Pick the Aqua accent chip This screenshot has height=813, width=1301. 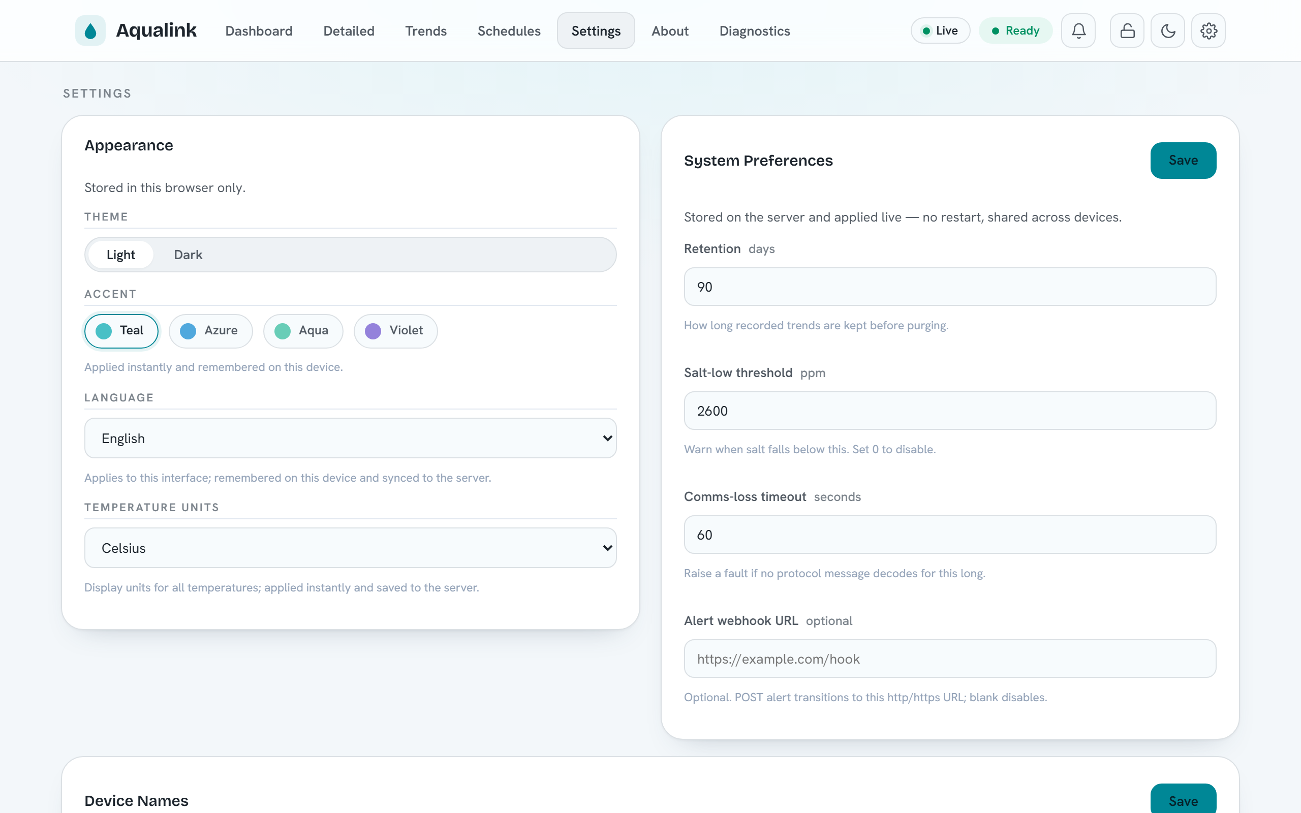pos(303,331)
